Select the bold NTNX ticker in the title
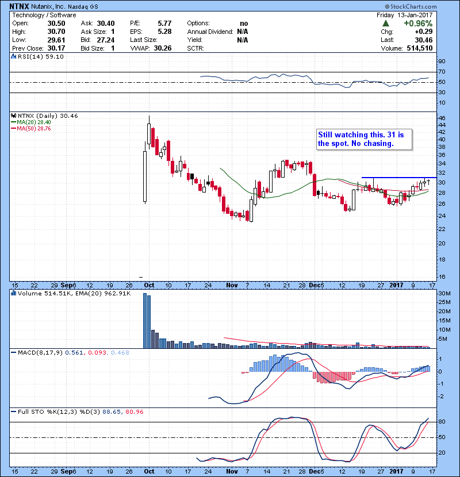This screenshot has width=460, height=477. click(x=19, y=6)
